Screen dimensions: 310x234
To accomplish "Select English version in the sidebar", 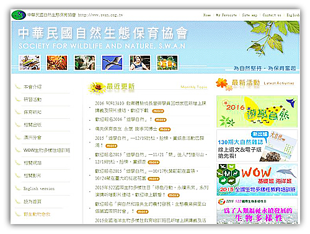I will [x=39, y=189].
